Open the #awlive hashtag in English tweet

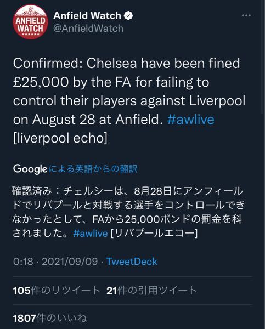[191, 120]
